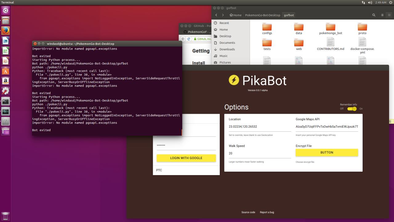Click the file manager search icon
Viewport: 394px width, 222px height.
pos(374,15)
